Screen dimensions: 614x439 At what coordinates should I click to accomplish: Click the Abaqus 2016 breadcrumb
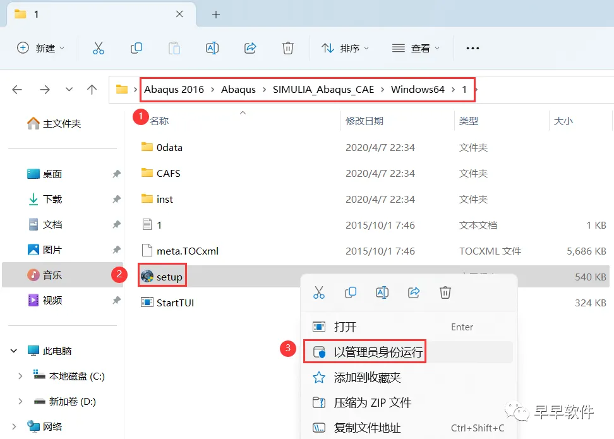(x=174, y=89)
